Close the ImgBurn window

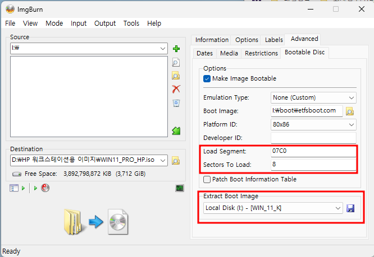click(x=361, y=10)
